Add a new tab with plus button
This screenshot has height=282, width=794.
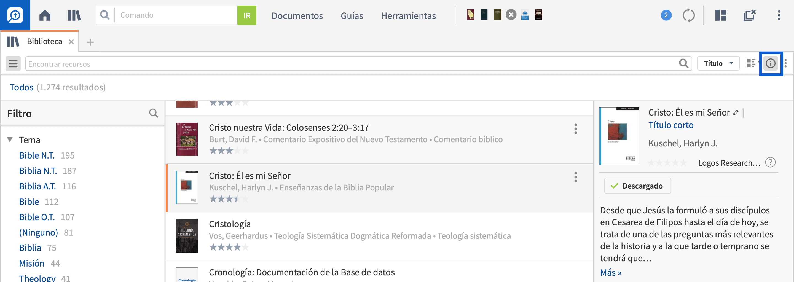pyautogui.click(x=90, y=42)
